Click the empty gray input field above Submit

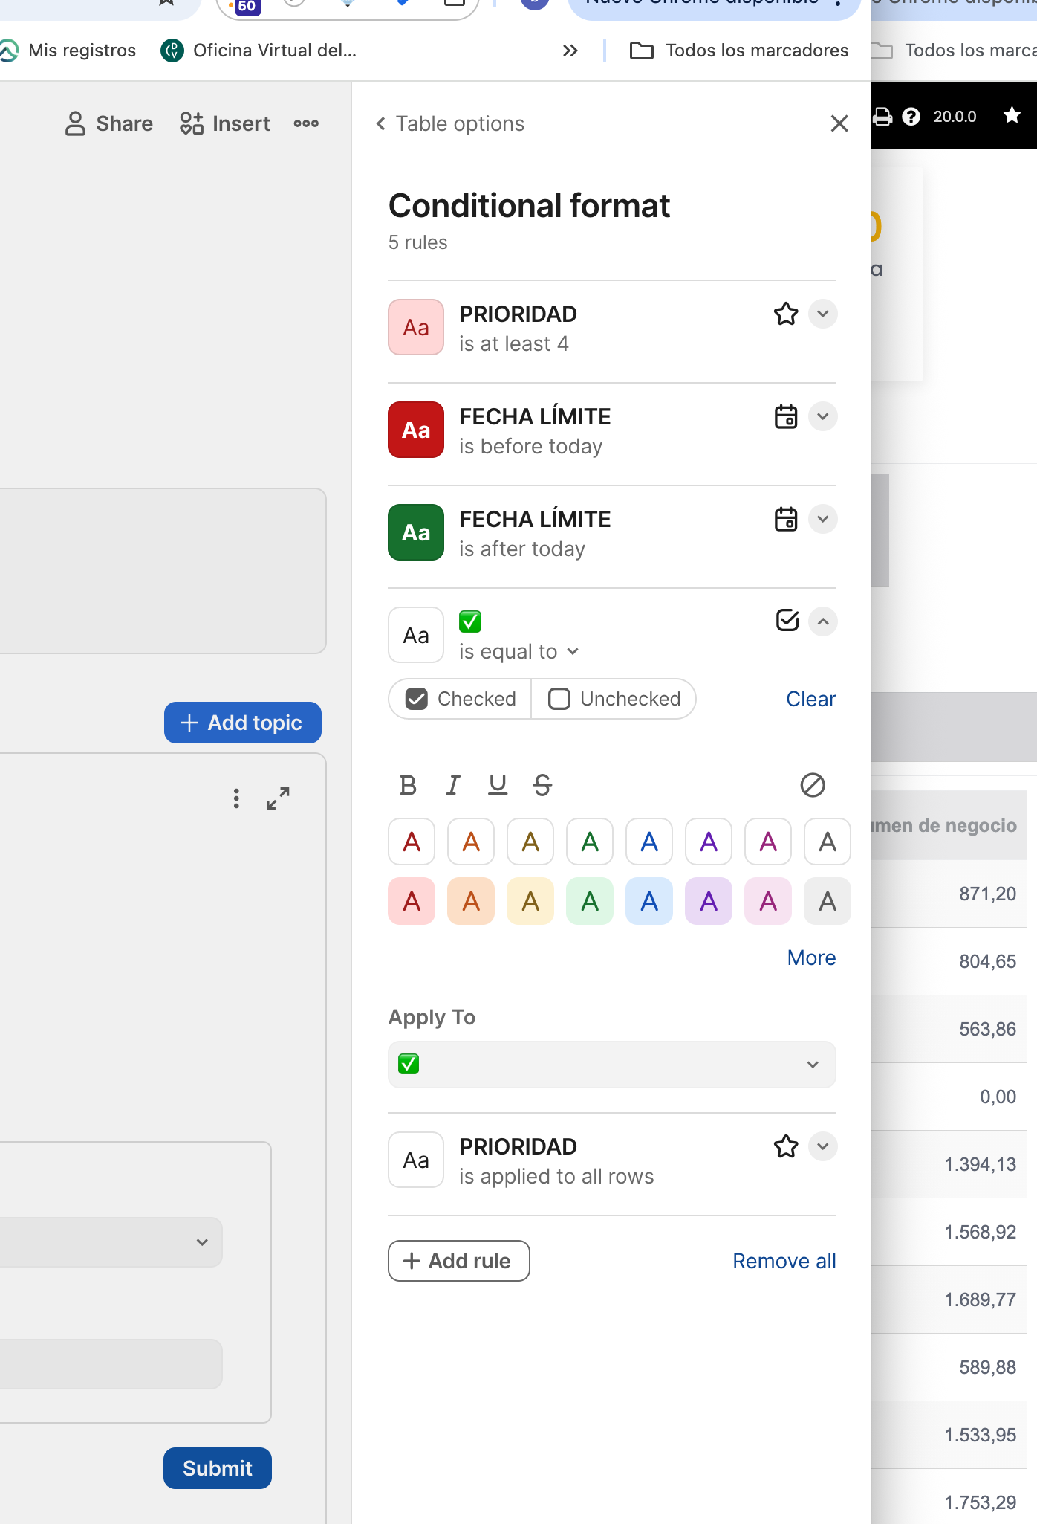click(111, 1364)
